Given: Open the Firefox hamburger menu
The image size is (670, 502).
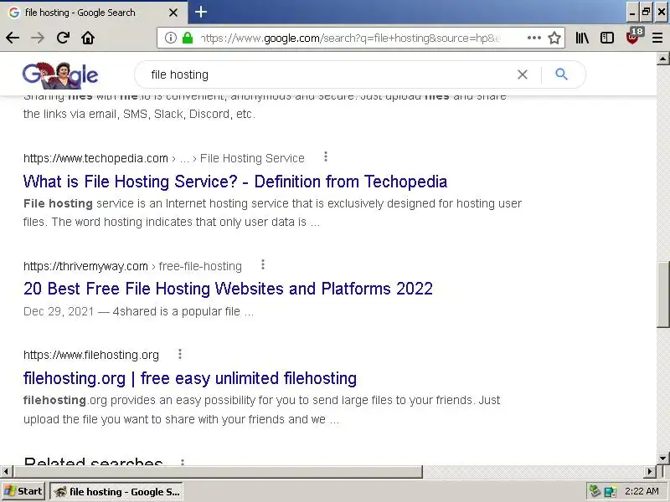Looking at the screenshot, I should (657, 38).
